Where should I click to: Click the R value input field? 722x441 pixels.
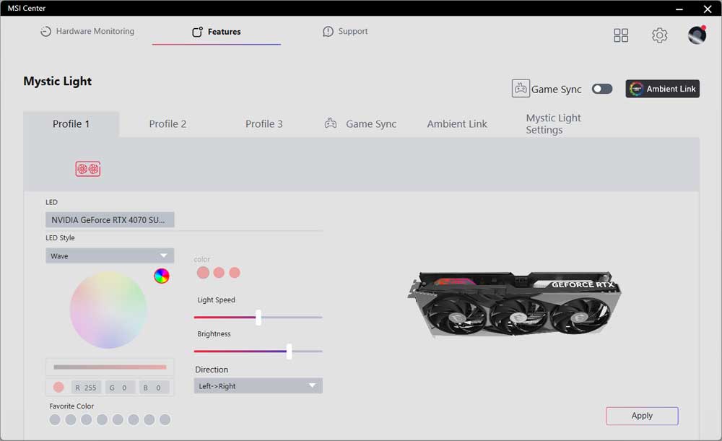pyautogui.click(x=87, y=388)
